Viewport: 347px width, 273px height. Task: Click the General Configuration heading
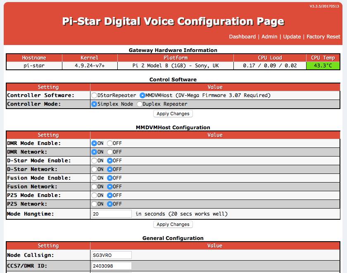(173, 238)
